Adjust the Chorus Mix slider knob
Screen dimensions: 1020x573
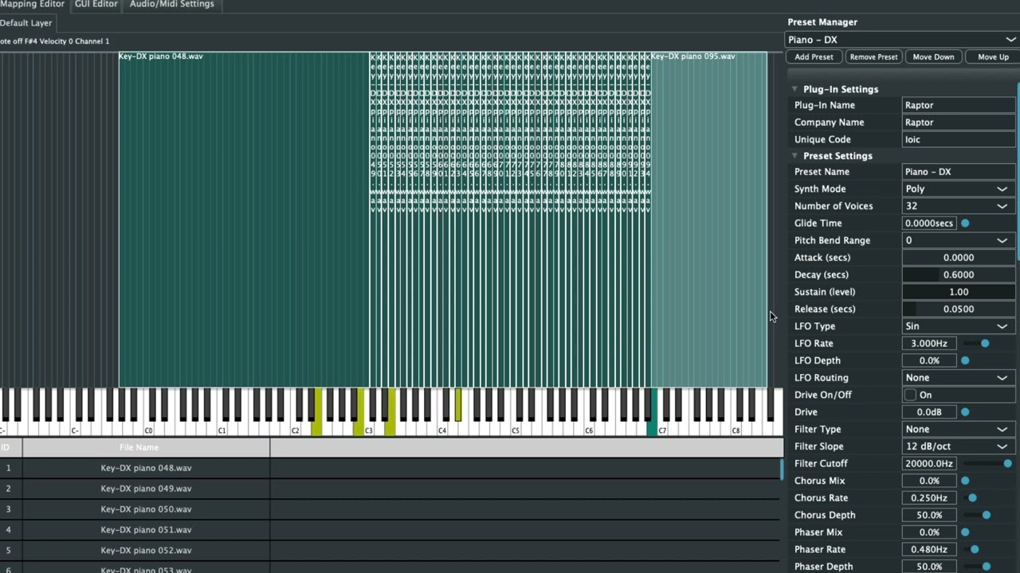click(x=965, y=481)
